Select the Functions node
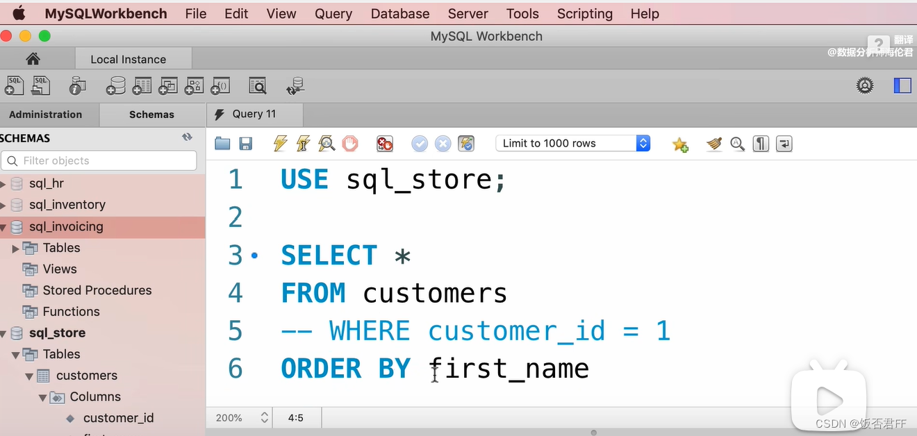Viewport: 917px width, 436px height. coord(71,312)
